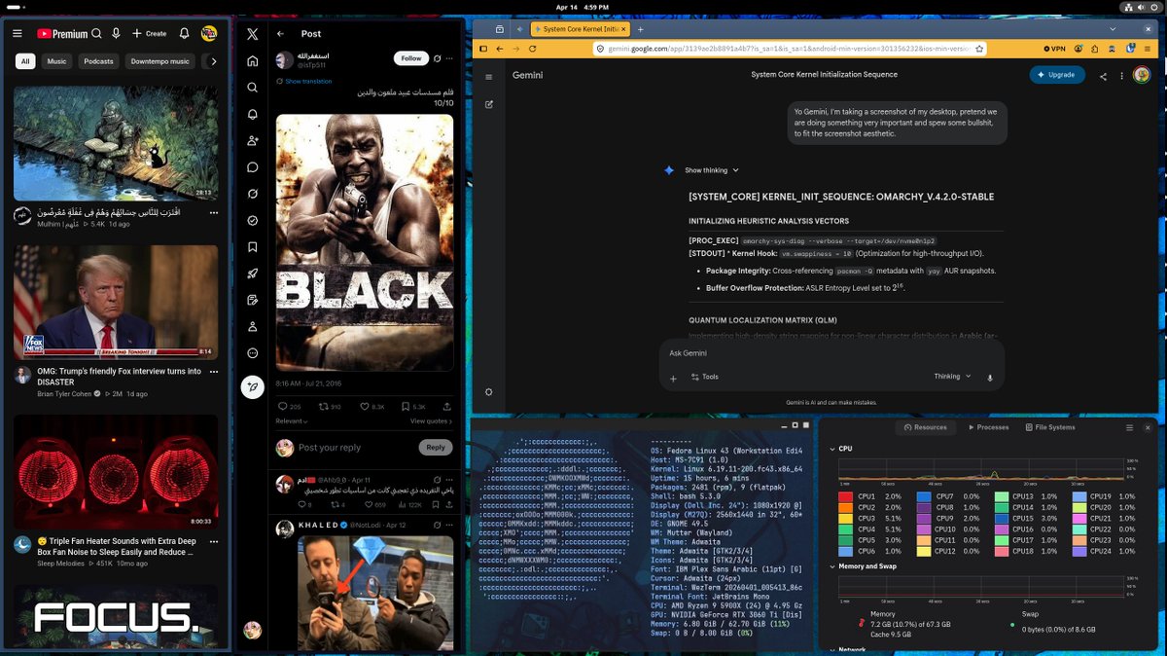1167x656 pixels.
Task: Change the CPU1 red color swatch
Action: pyautogui.click(x=845, y=496)
